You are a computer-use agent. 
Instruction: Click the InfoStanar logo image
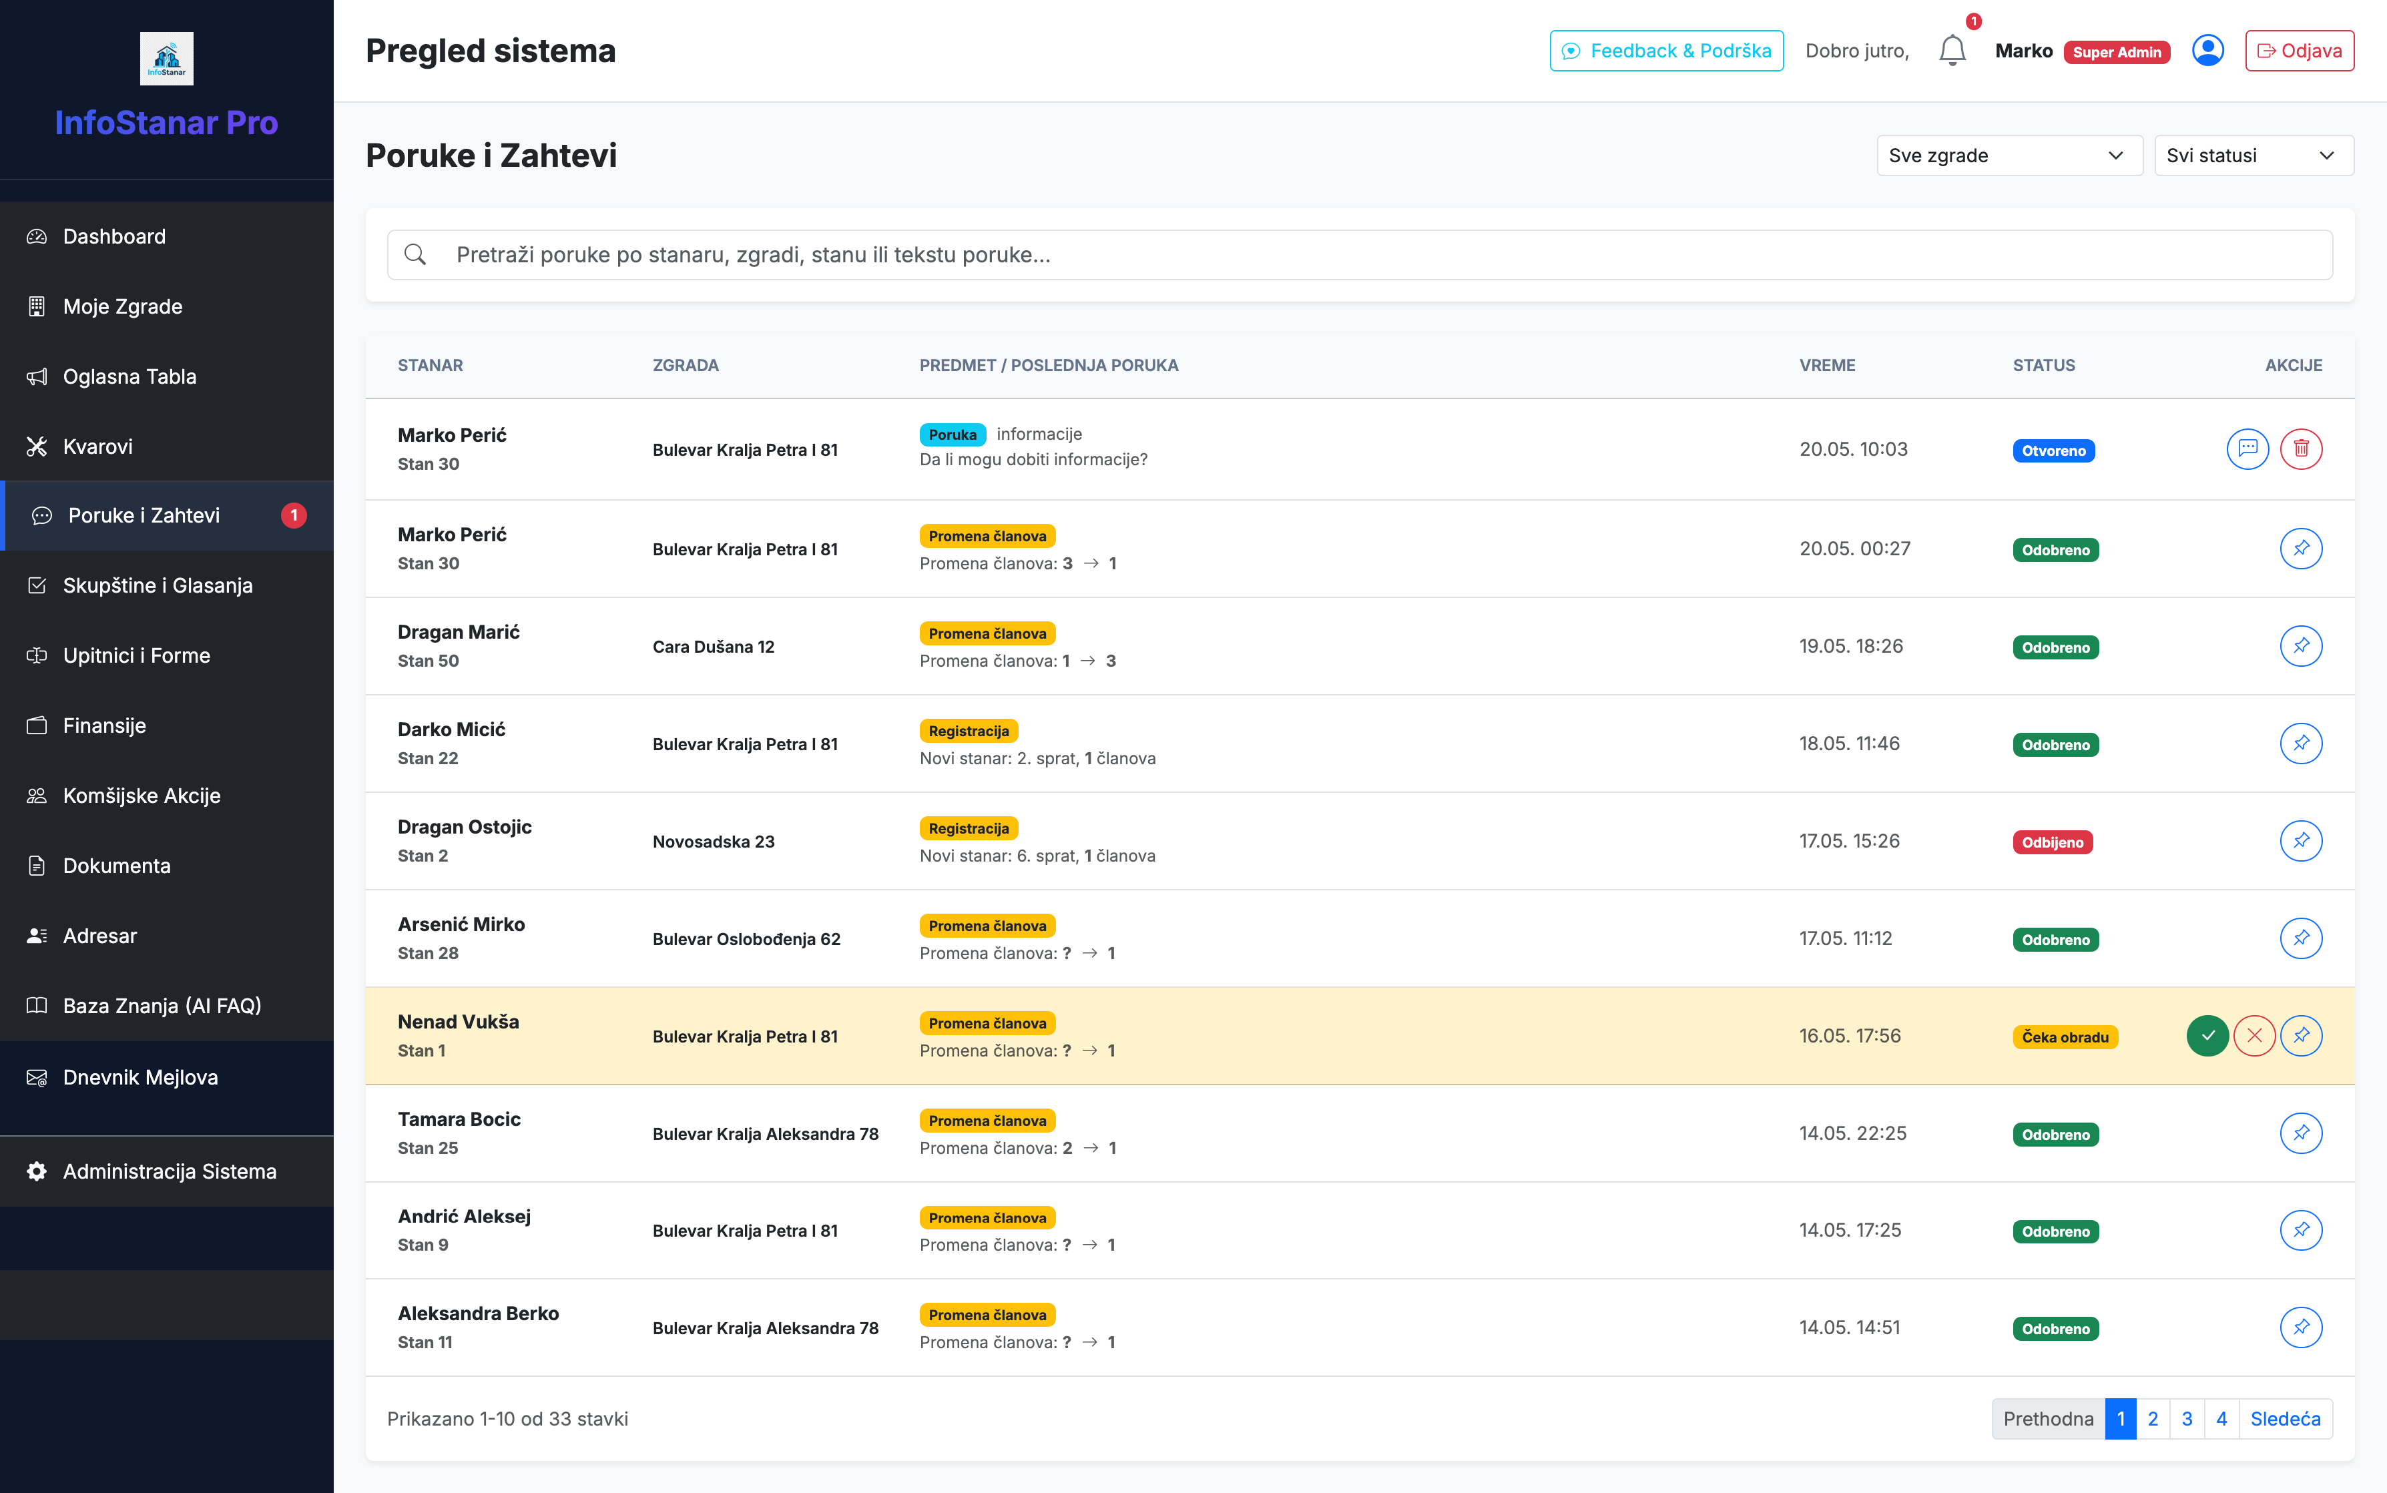(166, 58)
